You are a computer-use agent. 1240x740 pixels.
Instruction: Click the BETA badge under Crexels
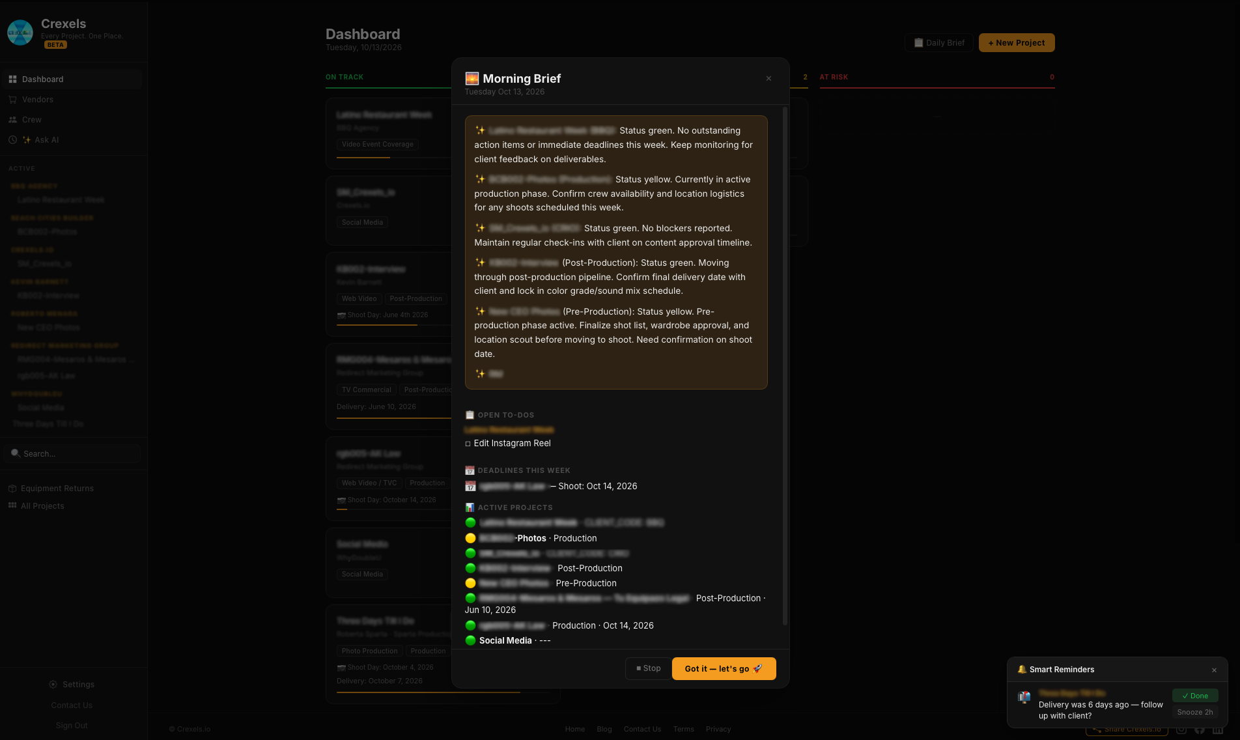(55, 45)
